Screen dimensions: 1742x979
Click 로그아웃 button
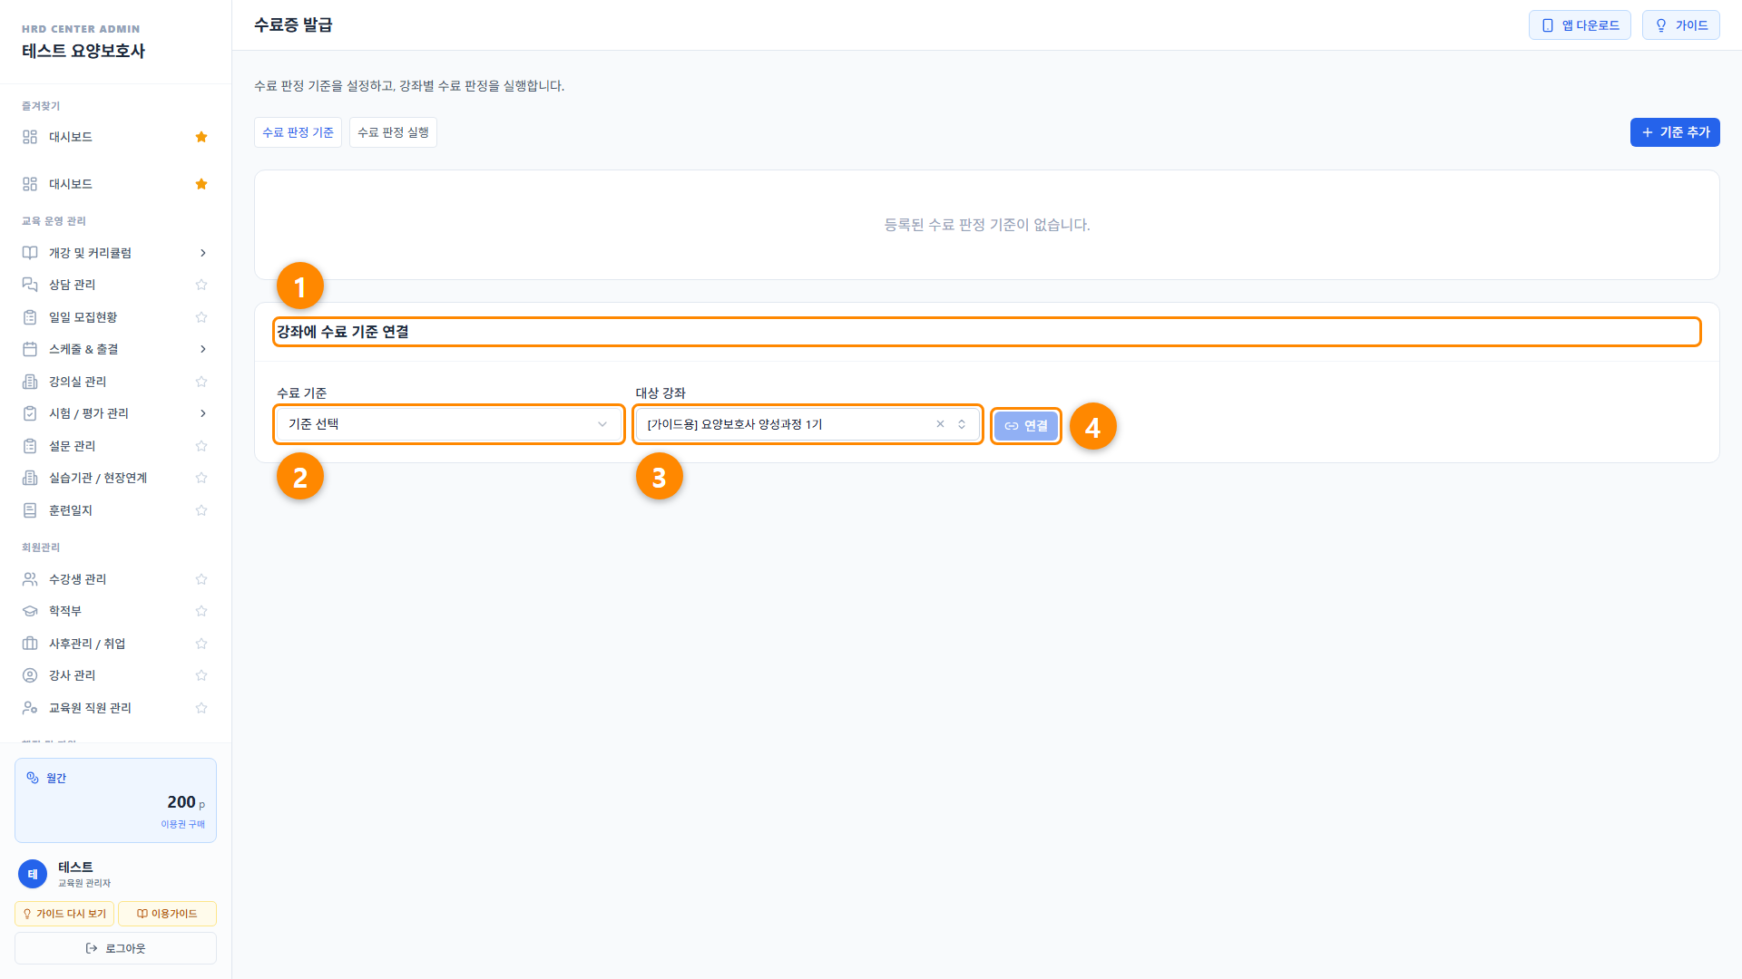coord(115,948)
